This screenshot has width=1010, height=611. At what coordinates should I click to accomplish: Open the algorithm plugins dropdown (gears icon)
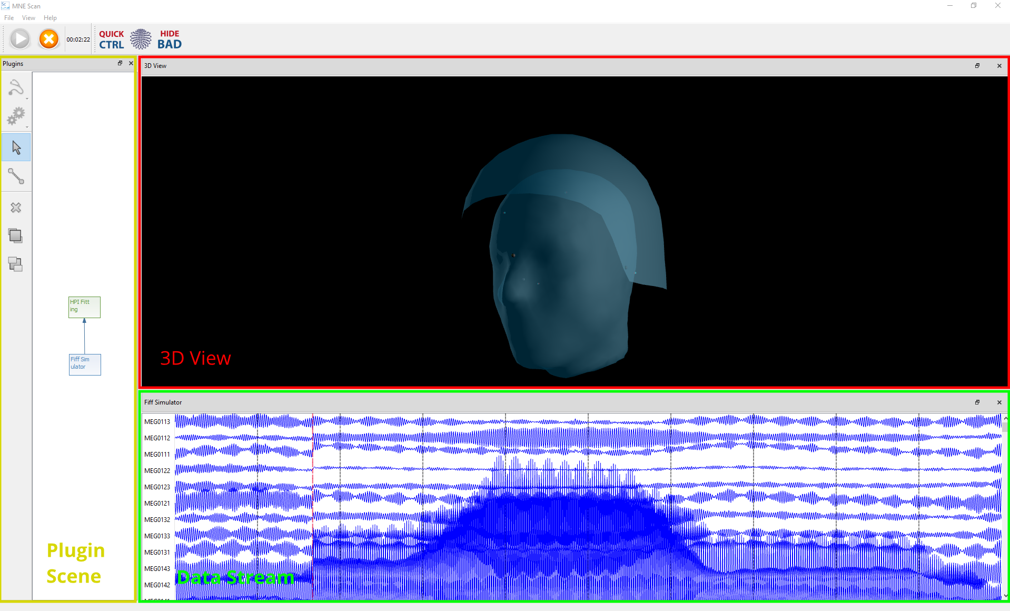click(x=16, y=116)
